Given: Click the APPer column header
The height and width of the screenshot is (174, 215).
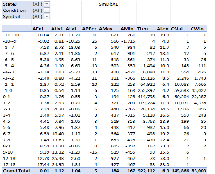Looking at the screenshot, I should (x=89, y=29).
